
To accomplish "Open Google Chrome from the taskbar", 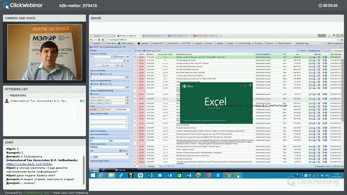I will (228, 175).
